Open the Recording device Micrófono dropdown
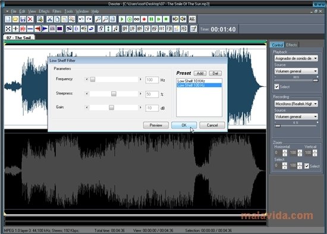Viewport: 327px width, 234px height. 296,104
